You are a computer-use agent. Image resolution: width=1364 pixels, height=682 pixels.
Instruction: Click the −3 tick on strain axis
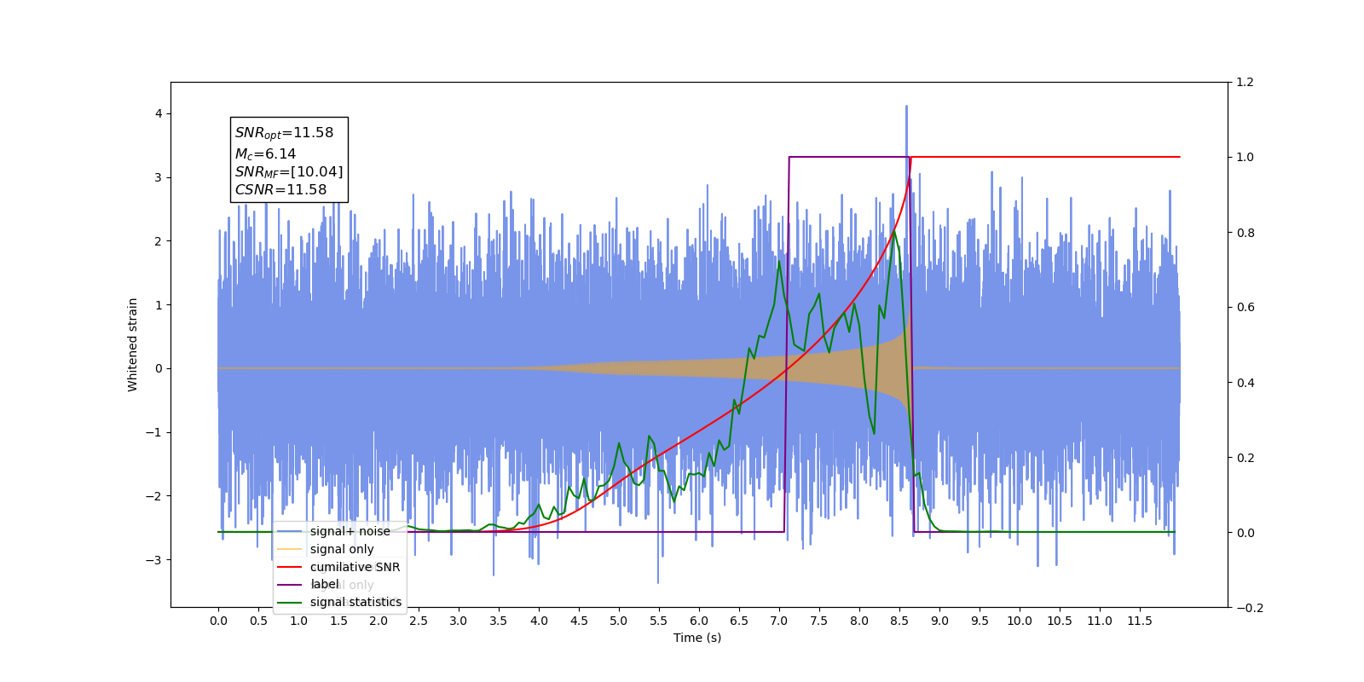pyautogui.click(x=154, y=560)
